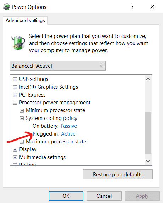The image size is (163, 203).
Task: Collapse Processor power management node
Action: [15, 103]
